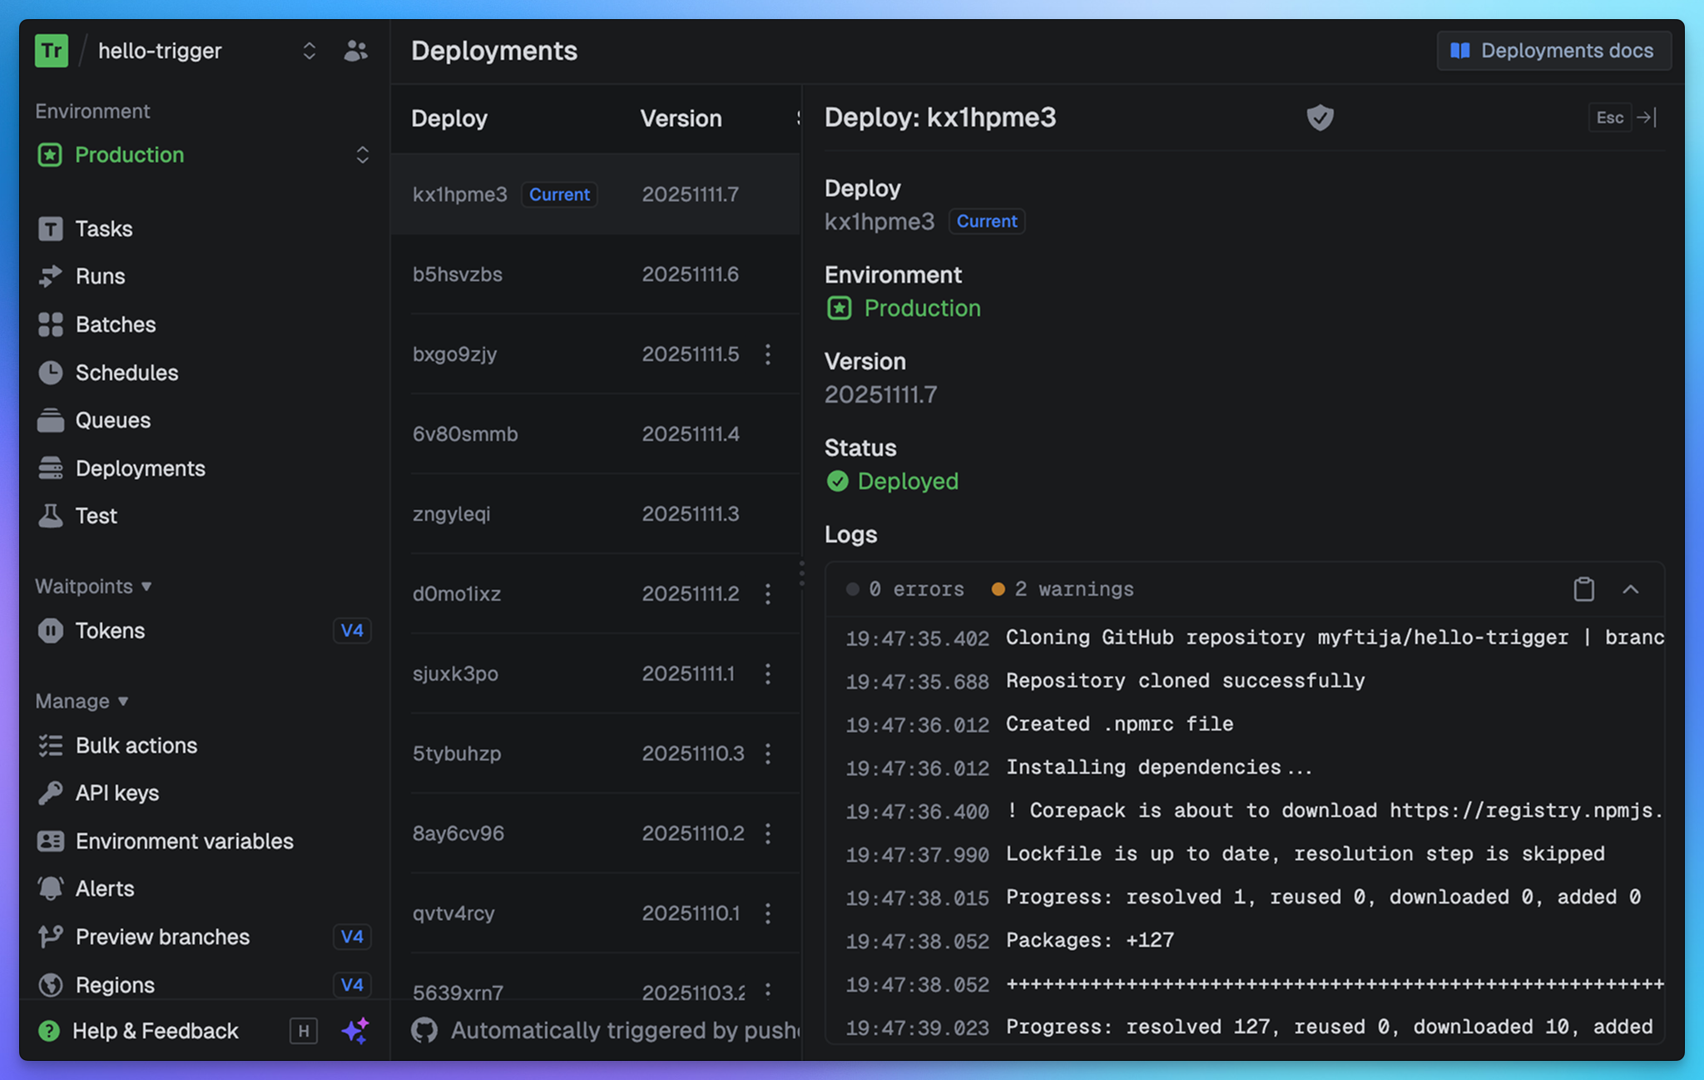Open the kebab menu for deployment bxgo9zjy
This screenshot has height=1080, width=1704.
pyautogui.click(x=767, y=354)
